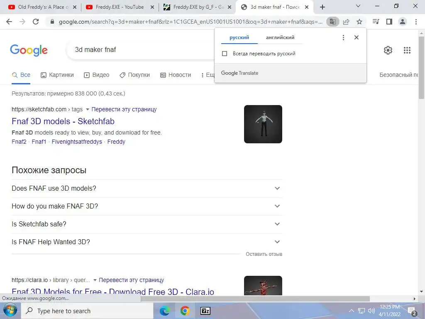
Task: Open the network icon in system tray
Action: point(361,311)
